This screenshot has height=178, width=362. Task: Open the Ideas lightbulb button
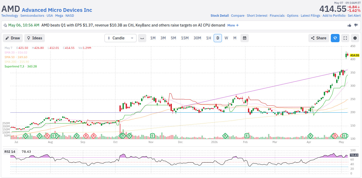coord(35,38)
